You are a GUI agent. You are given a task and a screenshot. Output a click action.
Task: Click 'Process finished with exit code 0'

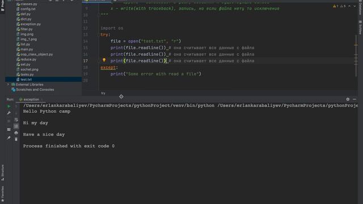[69, 146]
